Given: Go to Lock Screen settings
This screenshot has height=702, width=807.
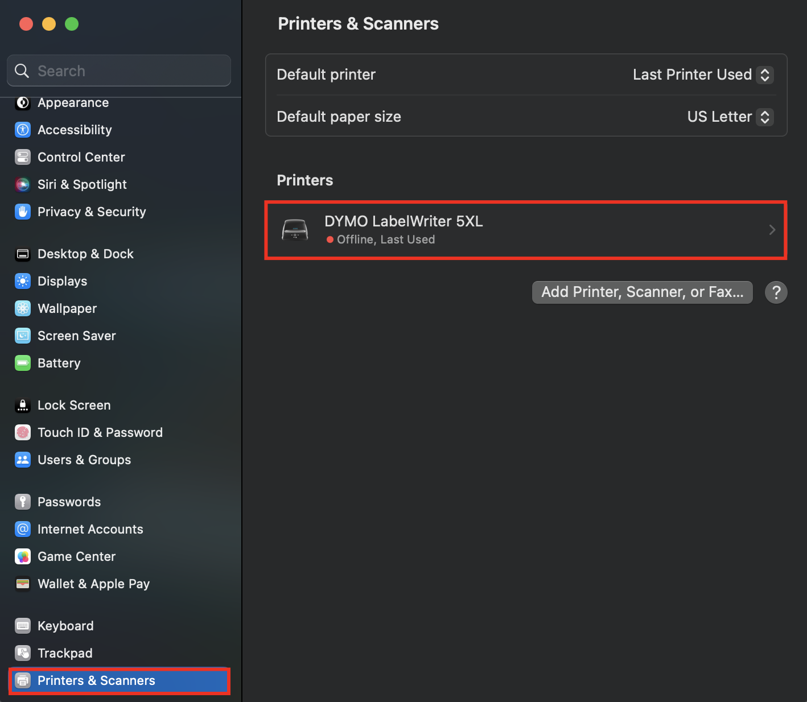Looking at the screenshot, I should (74, 405).
